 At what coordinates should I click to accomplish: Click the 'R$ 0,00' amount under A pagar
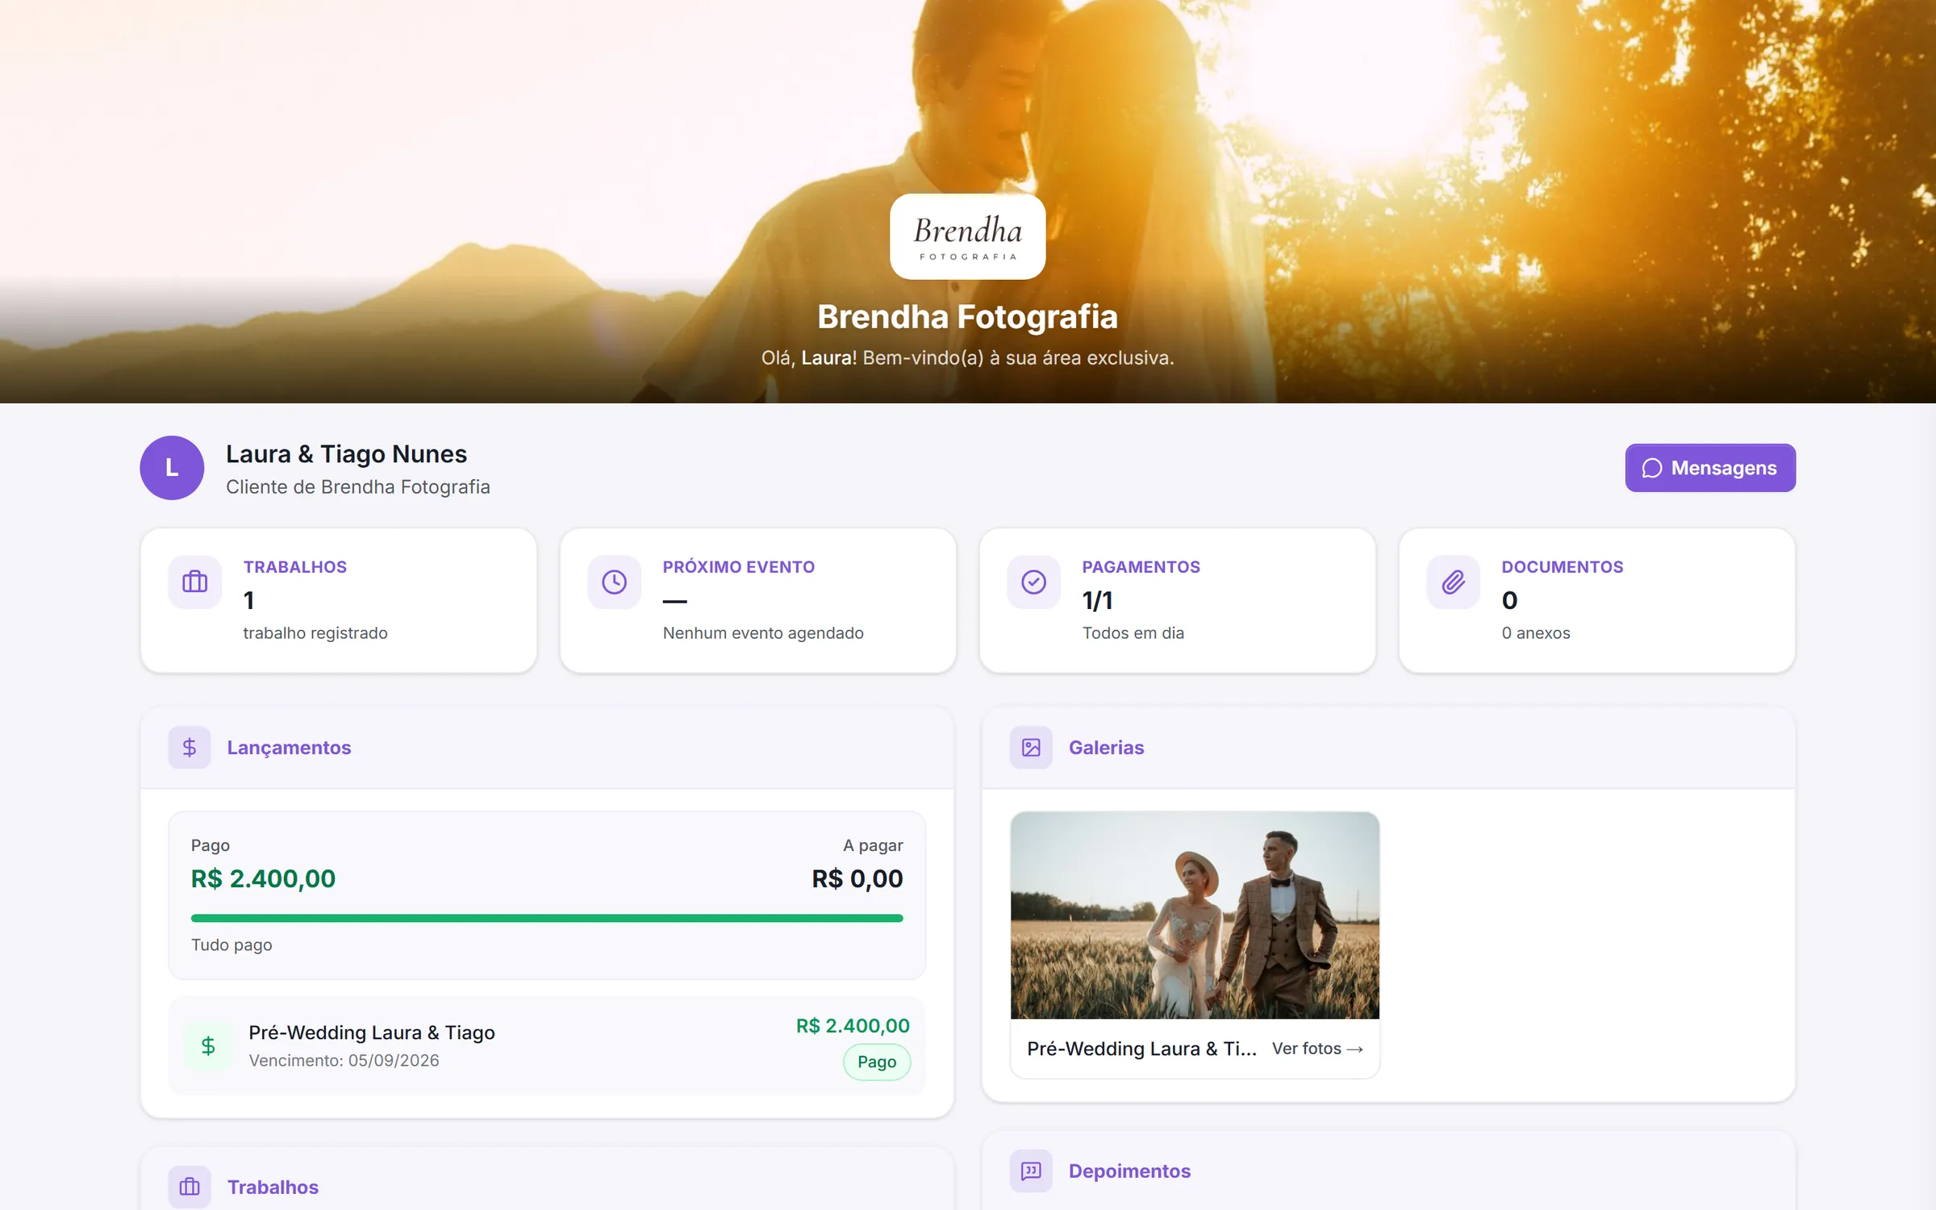coord(857,878)
